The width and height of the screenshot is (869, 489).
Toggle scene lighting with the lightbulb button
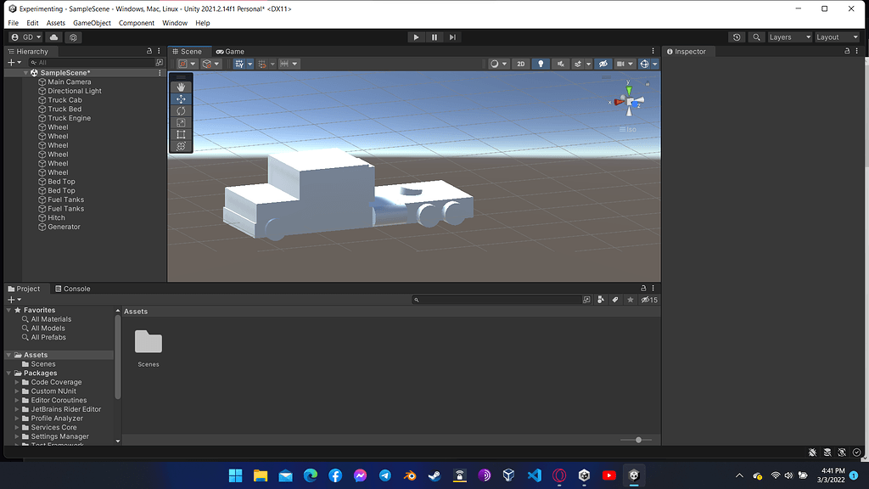click(x=541, y=63)
